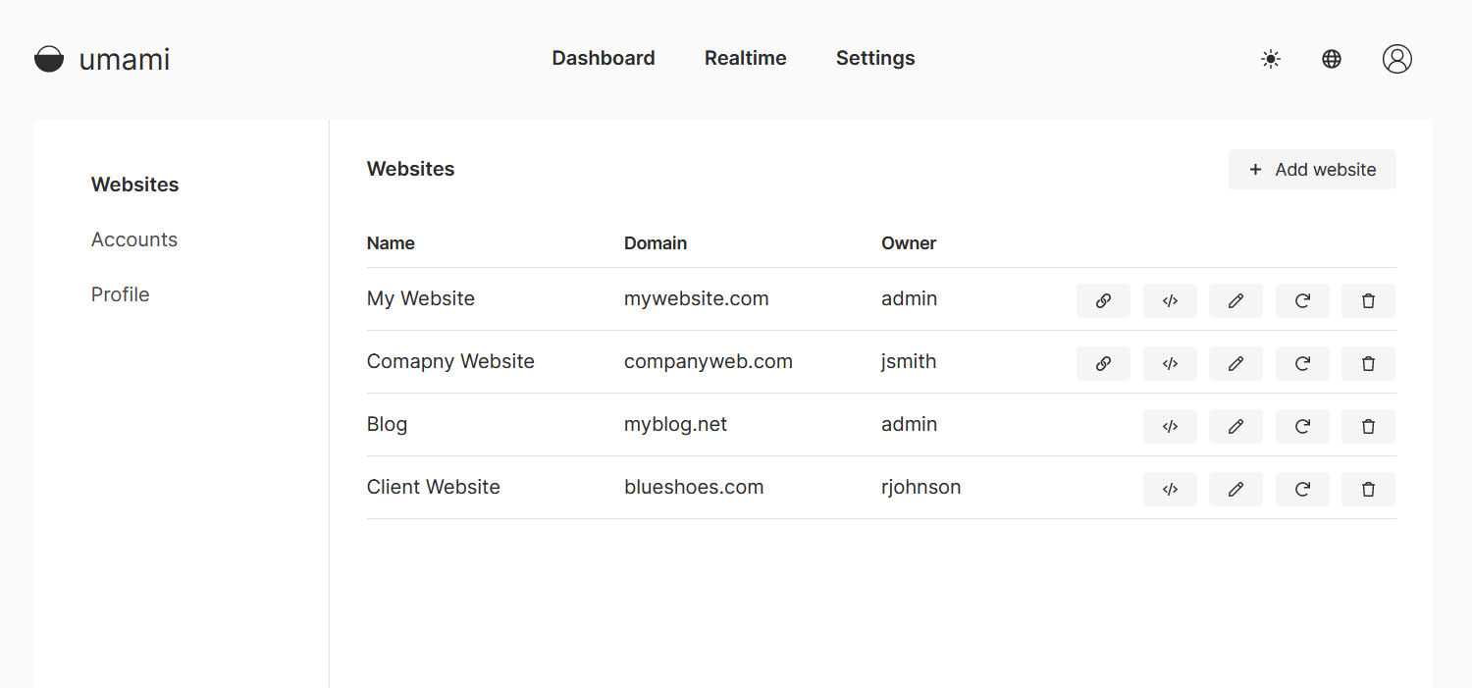Select Settings in top navigation

click(875, 58)
